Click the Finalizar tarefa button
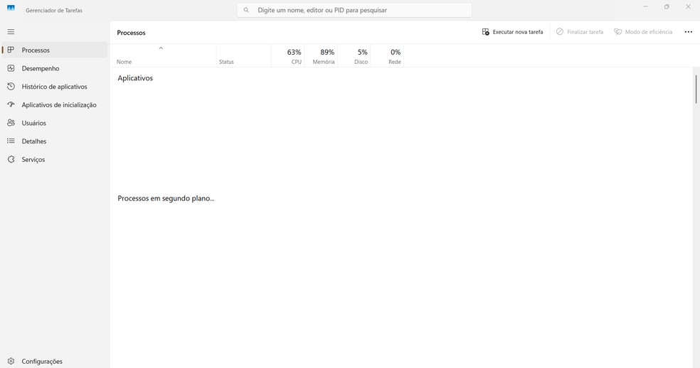The height and width of the screenshot is (368, 700). tap(580, 32)
